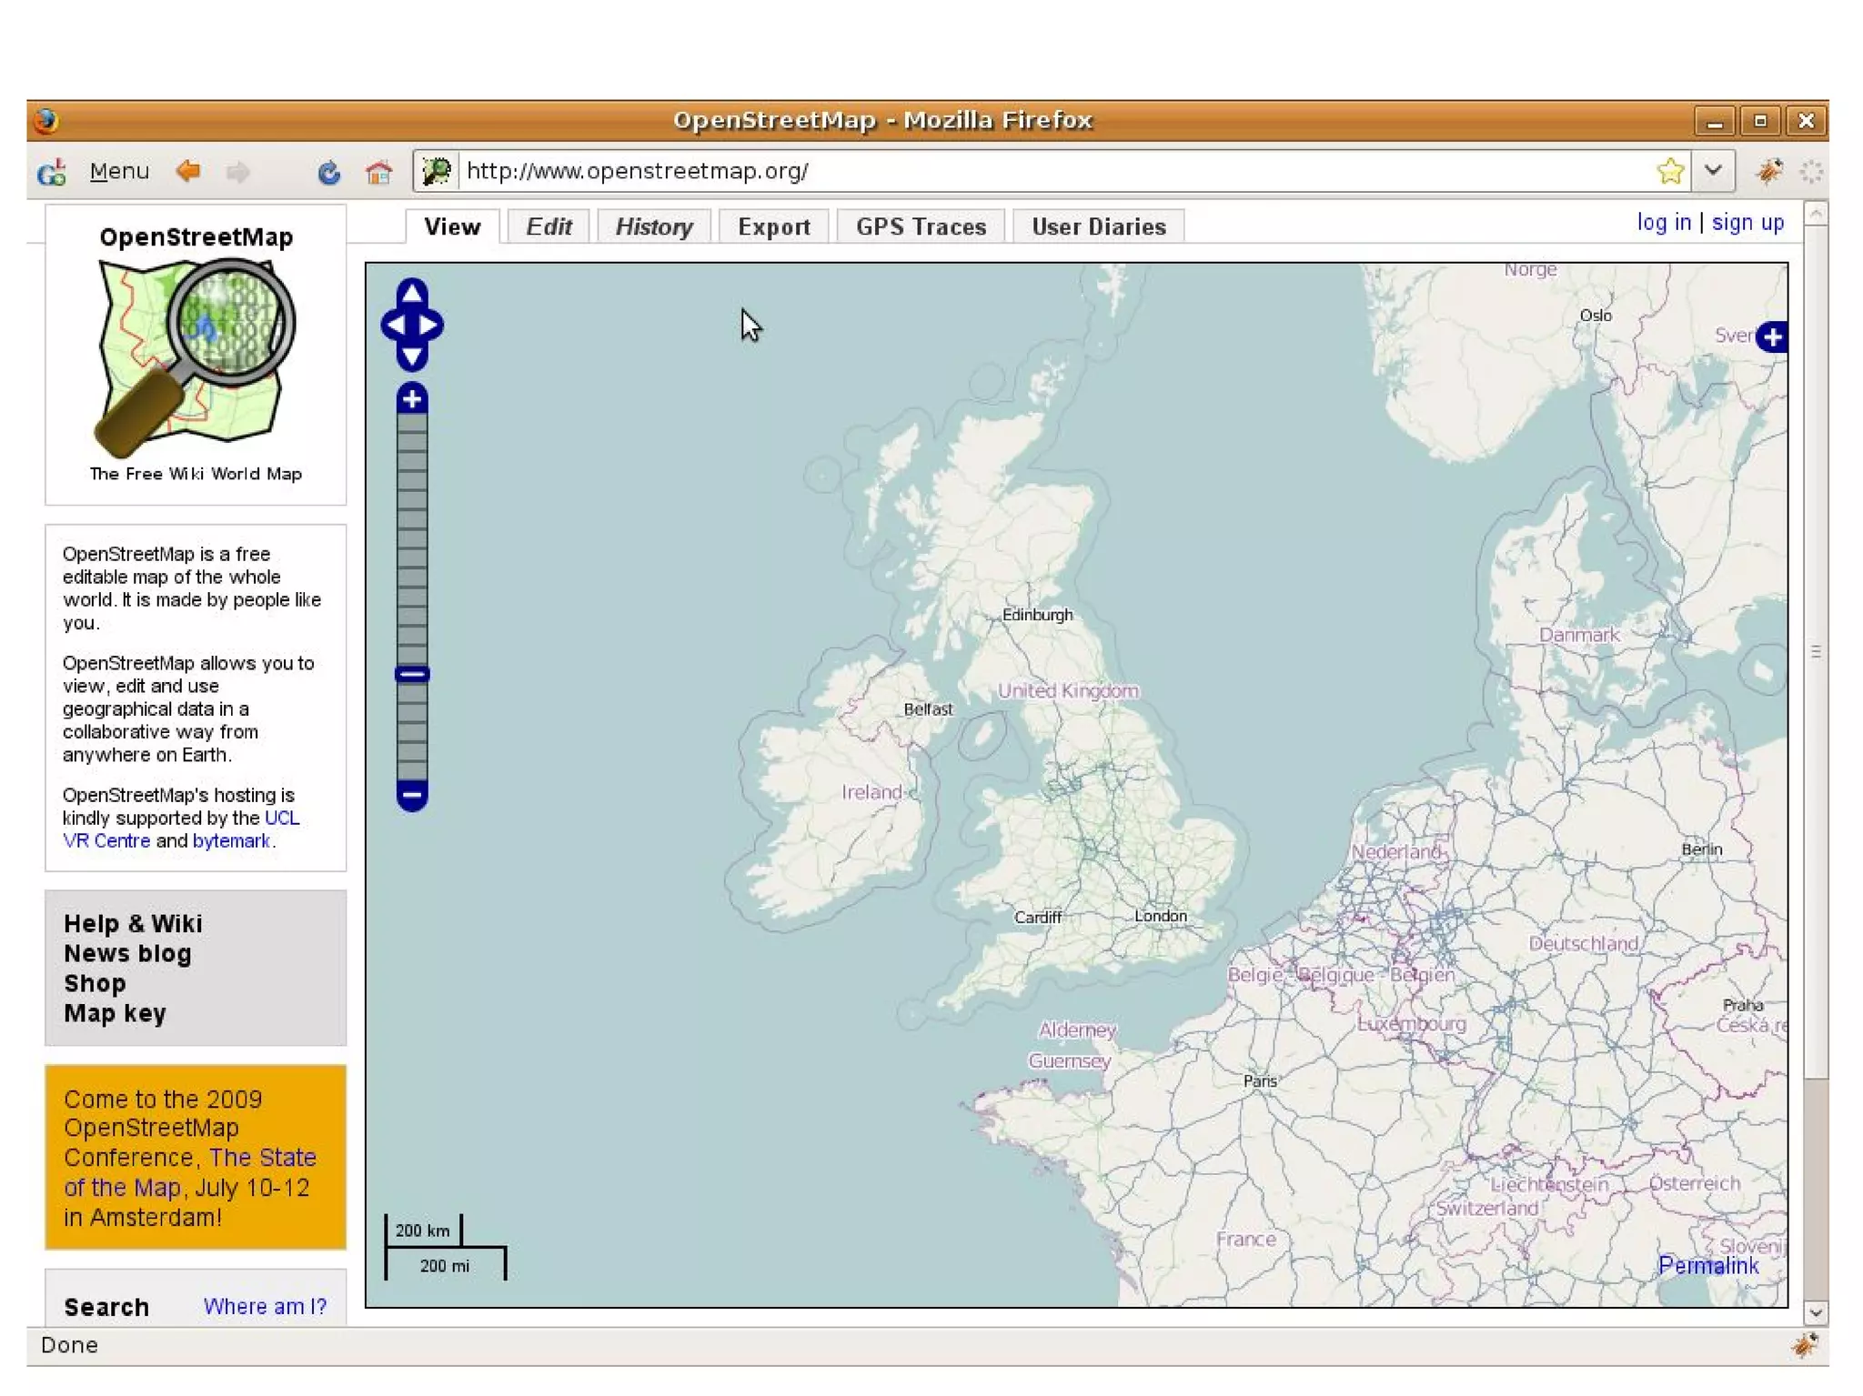The image size is (1863, 1396).
Task: Open the News blog link
Action: point(127,953)
